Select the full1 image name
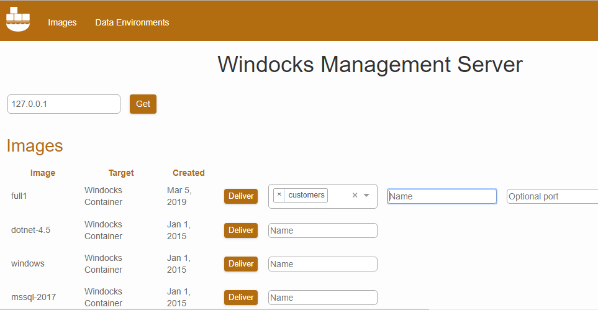This screenshot has width=598, height=310. (x=19, y=196)
